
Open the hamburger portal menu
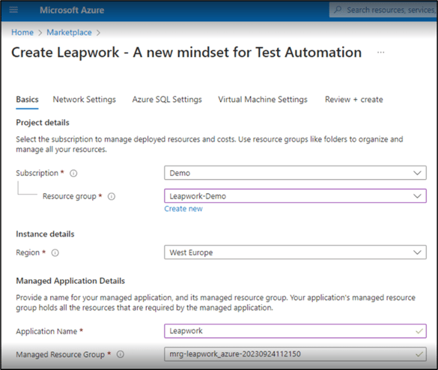pos(13,10)
